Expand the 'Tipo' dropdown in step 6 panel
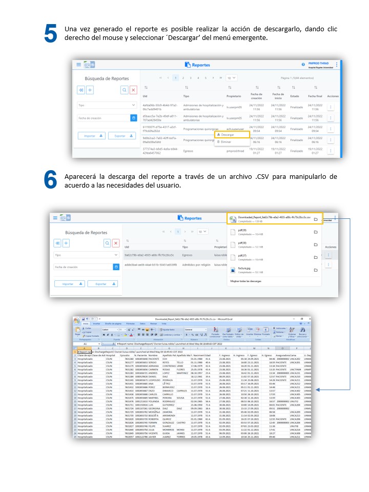 point(86,254)
